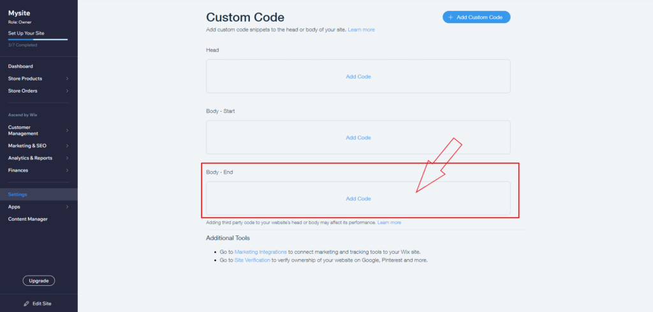Expand the Analytics & Reports chevron

point(67,158)
